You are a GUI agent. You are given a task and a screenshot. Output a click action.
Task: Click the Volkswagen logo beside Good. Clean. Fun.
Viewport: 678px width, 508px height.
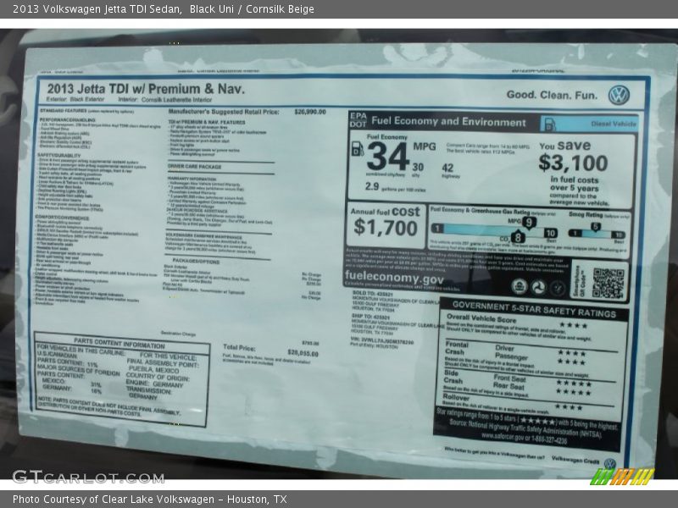[619, 95]
